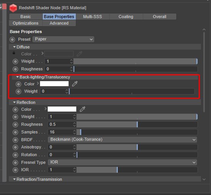
Task: Open the Coating tab
Action: (x=126, y=17)
